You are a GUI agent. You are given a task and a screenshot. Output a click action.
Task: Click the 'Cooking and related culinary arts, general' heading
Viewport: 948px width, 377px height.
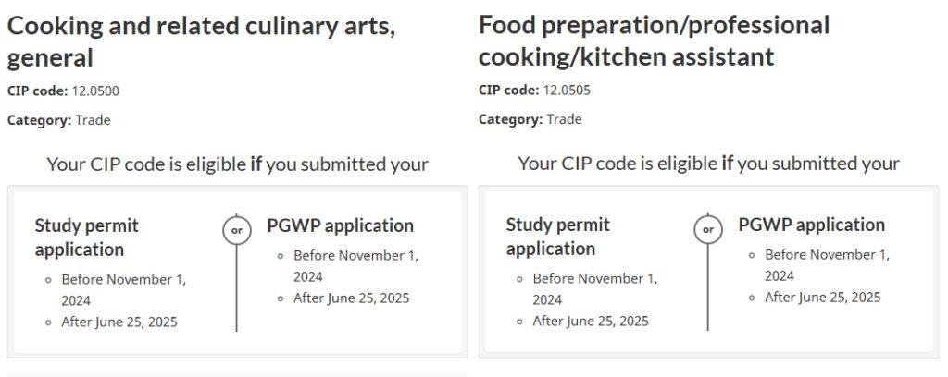(x=202, y=42)
